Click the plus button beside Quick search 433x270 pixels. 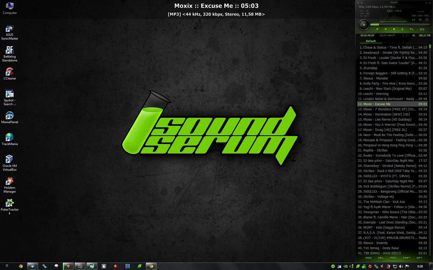click(x=407, y=35)
